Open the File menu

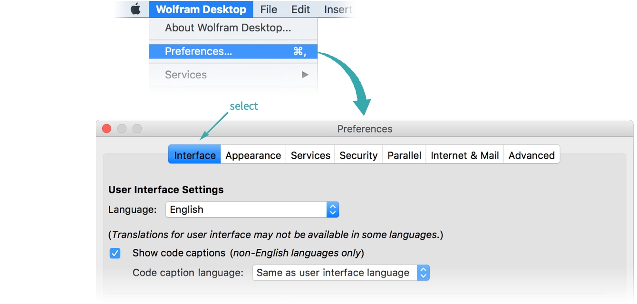coord(269,9)
